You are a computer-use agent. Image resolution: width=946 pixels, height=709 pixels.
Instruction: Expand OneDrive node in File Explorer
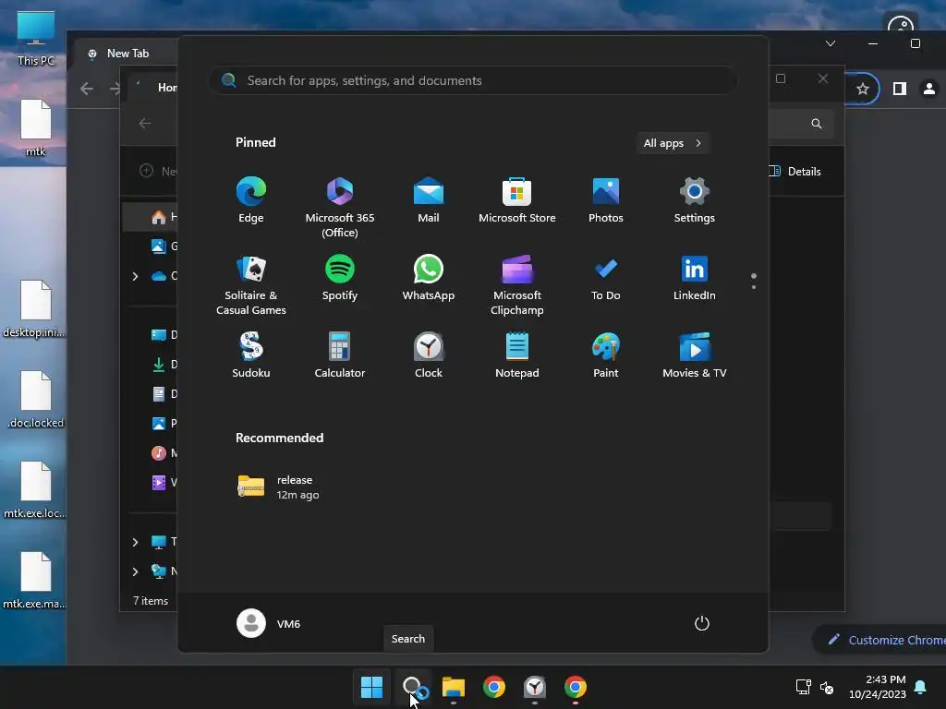[135, 276]
